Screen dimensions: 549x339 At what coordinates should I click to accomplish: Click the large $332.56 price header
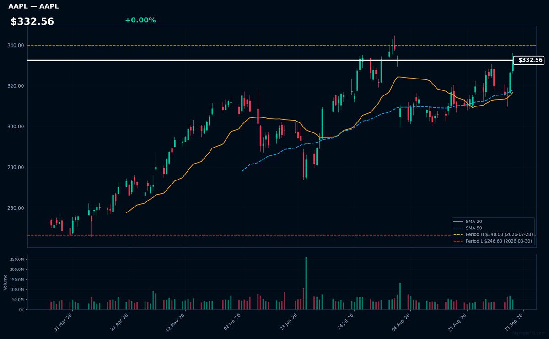[x=32, y=21]
